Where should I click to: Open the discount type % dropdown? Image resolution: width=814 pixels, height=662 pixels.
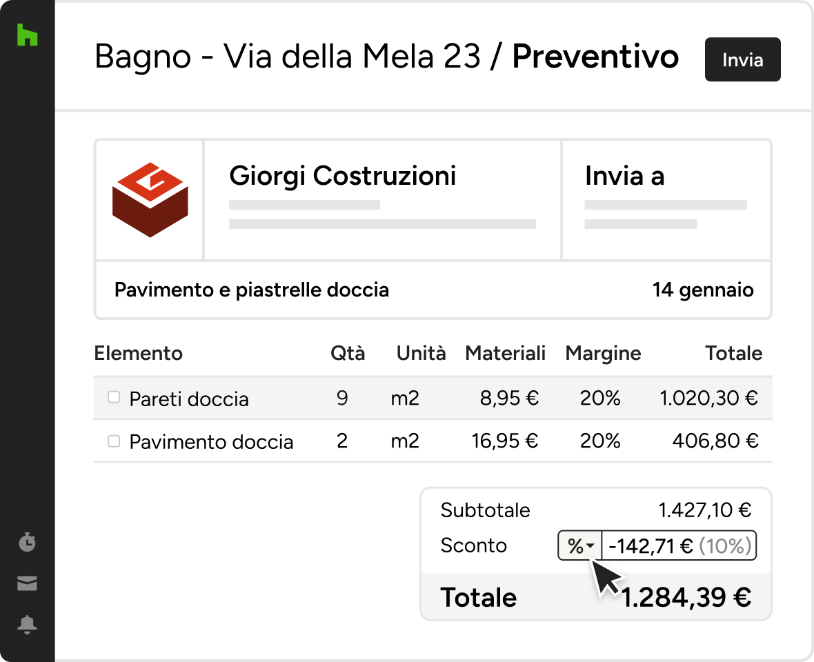tap(580, 545)
